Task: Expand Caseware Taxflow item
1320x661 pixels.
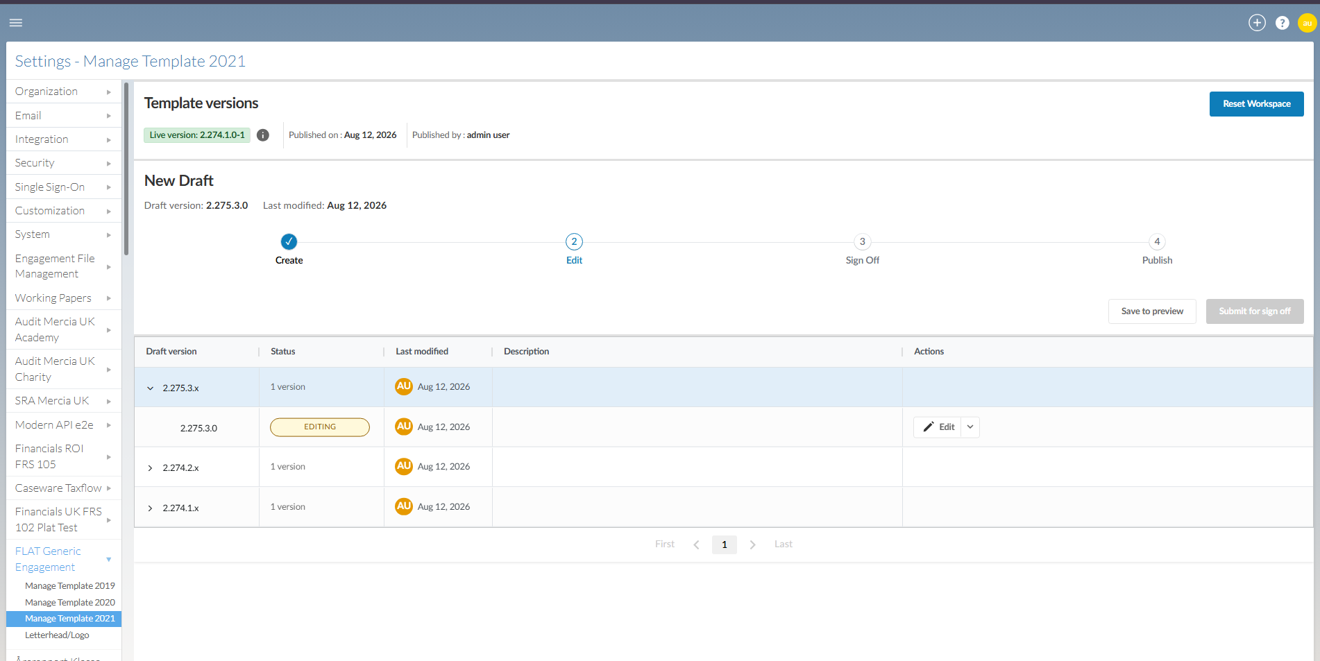Action: 64,488
